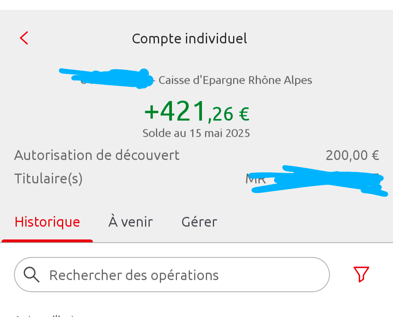The image size is (393, 317).
Task: Select the Titulaire(s) label
Action: pos(48,179)
